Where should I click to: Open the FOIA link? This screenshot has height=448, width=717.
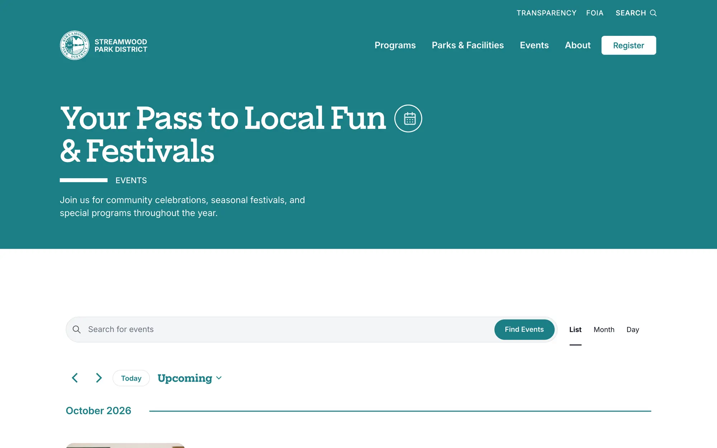[x=595, y=13]
